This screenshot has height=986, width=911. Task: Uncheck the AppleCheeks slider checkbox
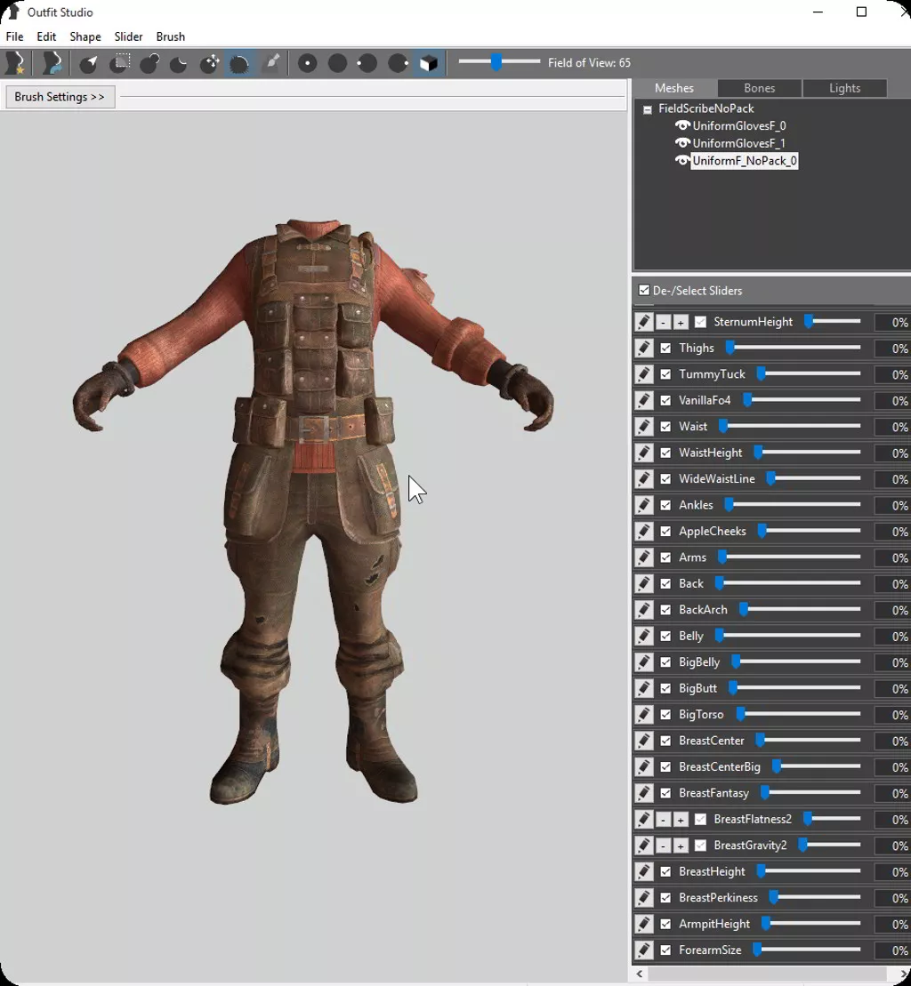tap(665, 532)
